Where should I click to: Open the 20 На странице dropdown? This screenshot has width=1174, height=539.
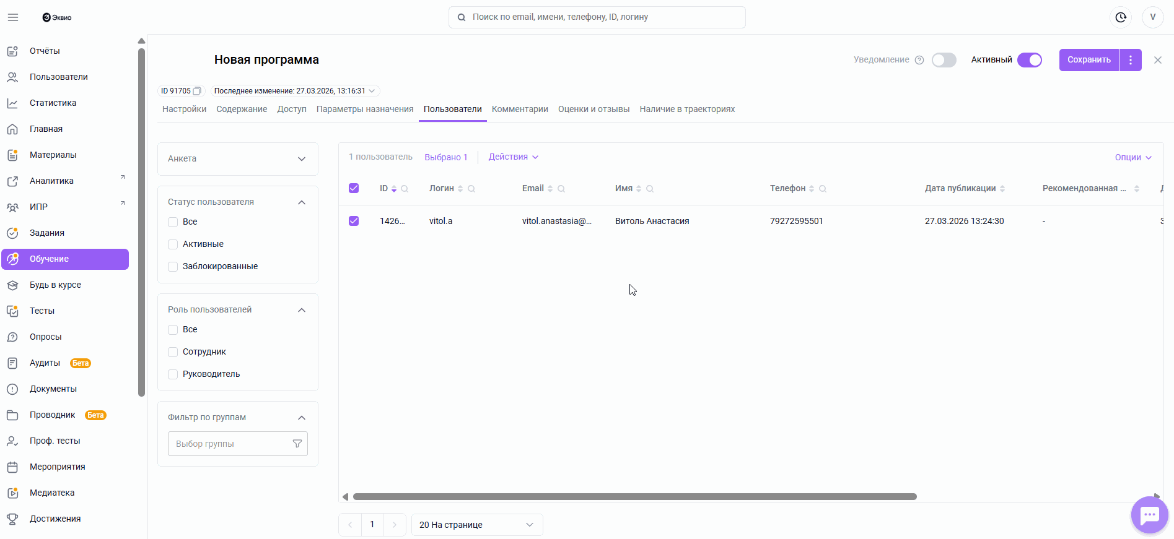point(476,525)
